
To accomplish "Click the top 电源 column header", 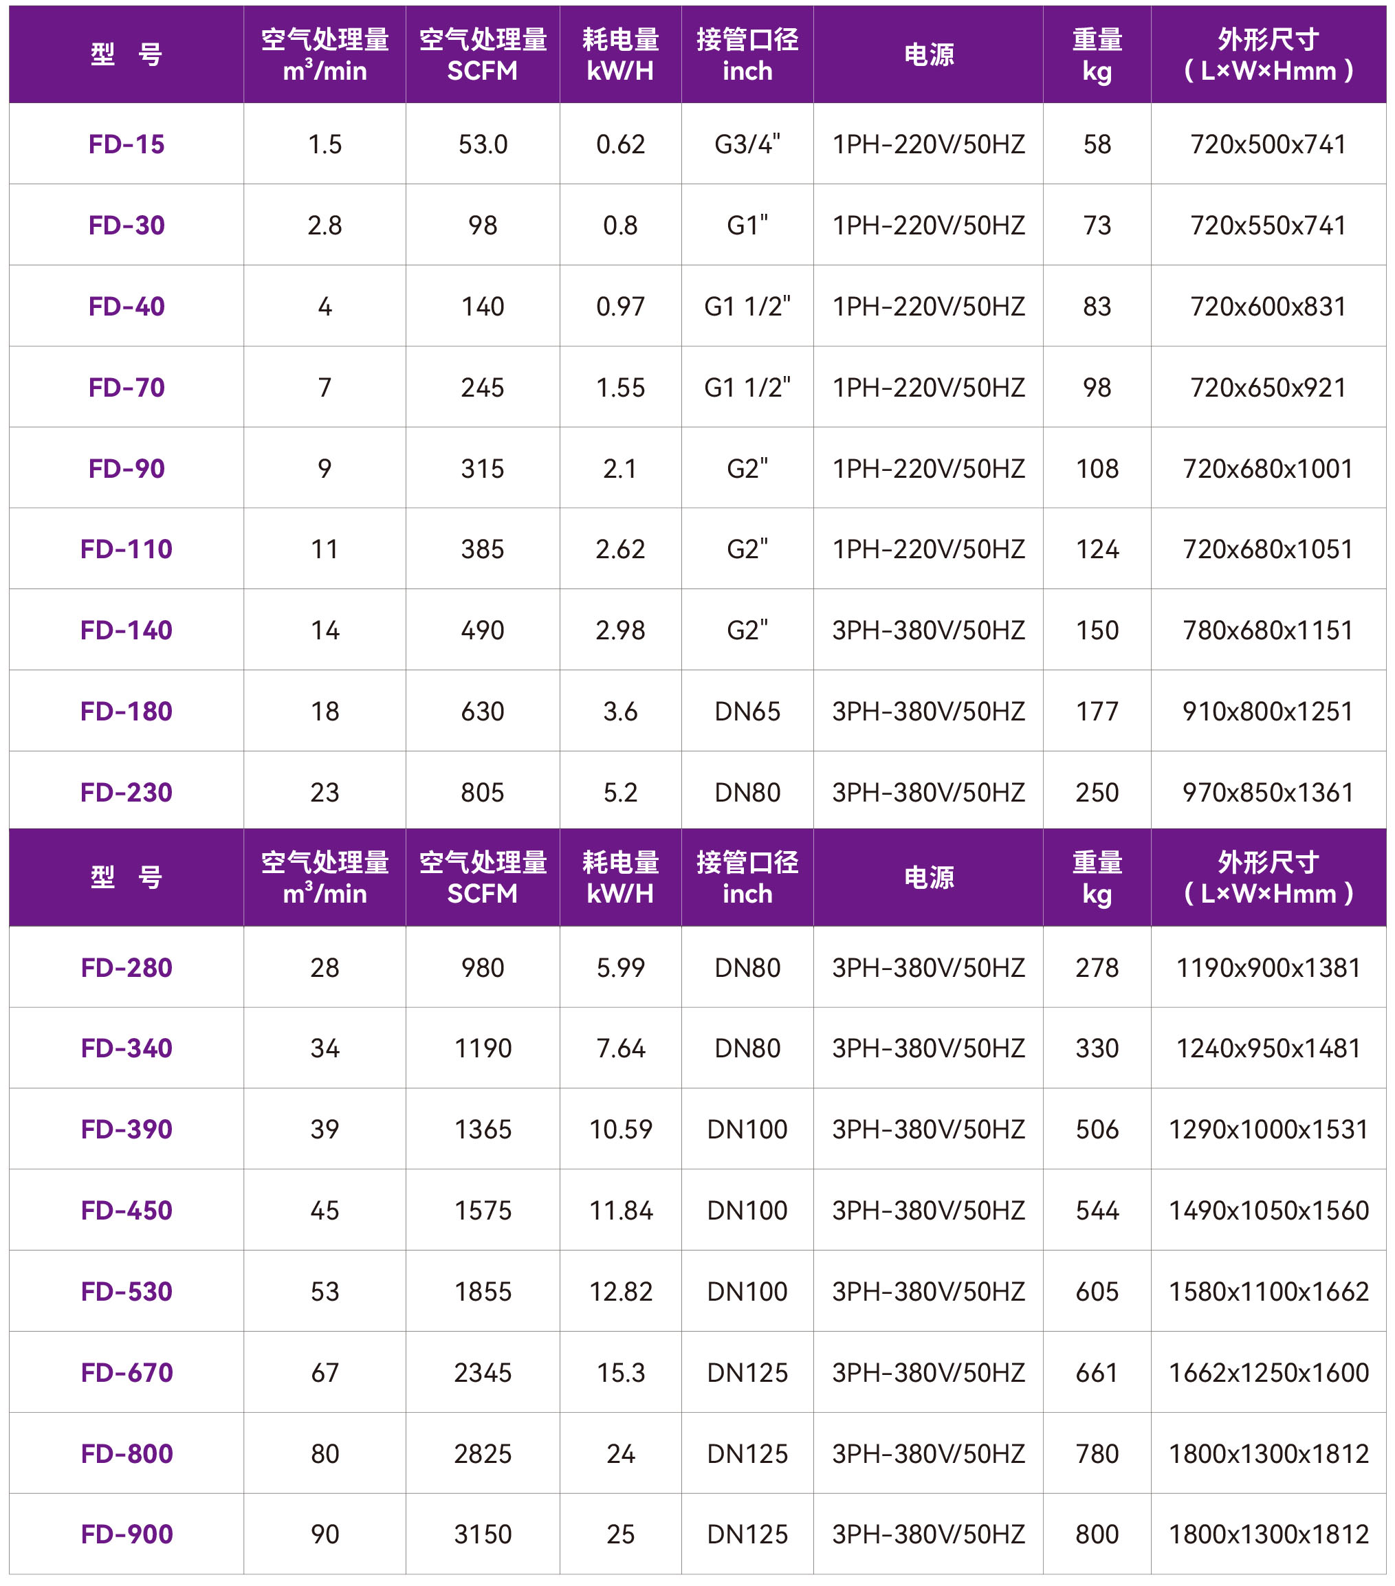I will point(928,54).
